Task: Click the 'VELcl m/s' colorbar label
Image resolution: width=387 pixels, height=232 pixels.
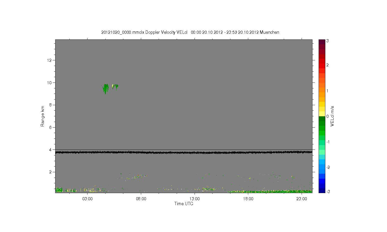Action: (x=332, y=116)
